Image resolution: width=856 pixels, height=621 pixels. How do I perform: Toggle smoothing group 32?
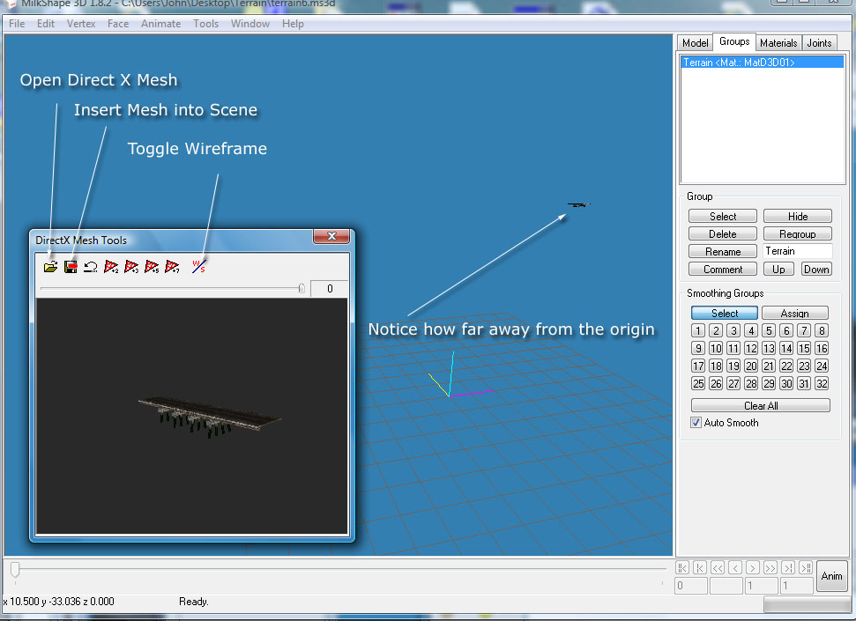click(822, 383)
